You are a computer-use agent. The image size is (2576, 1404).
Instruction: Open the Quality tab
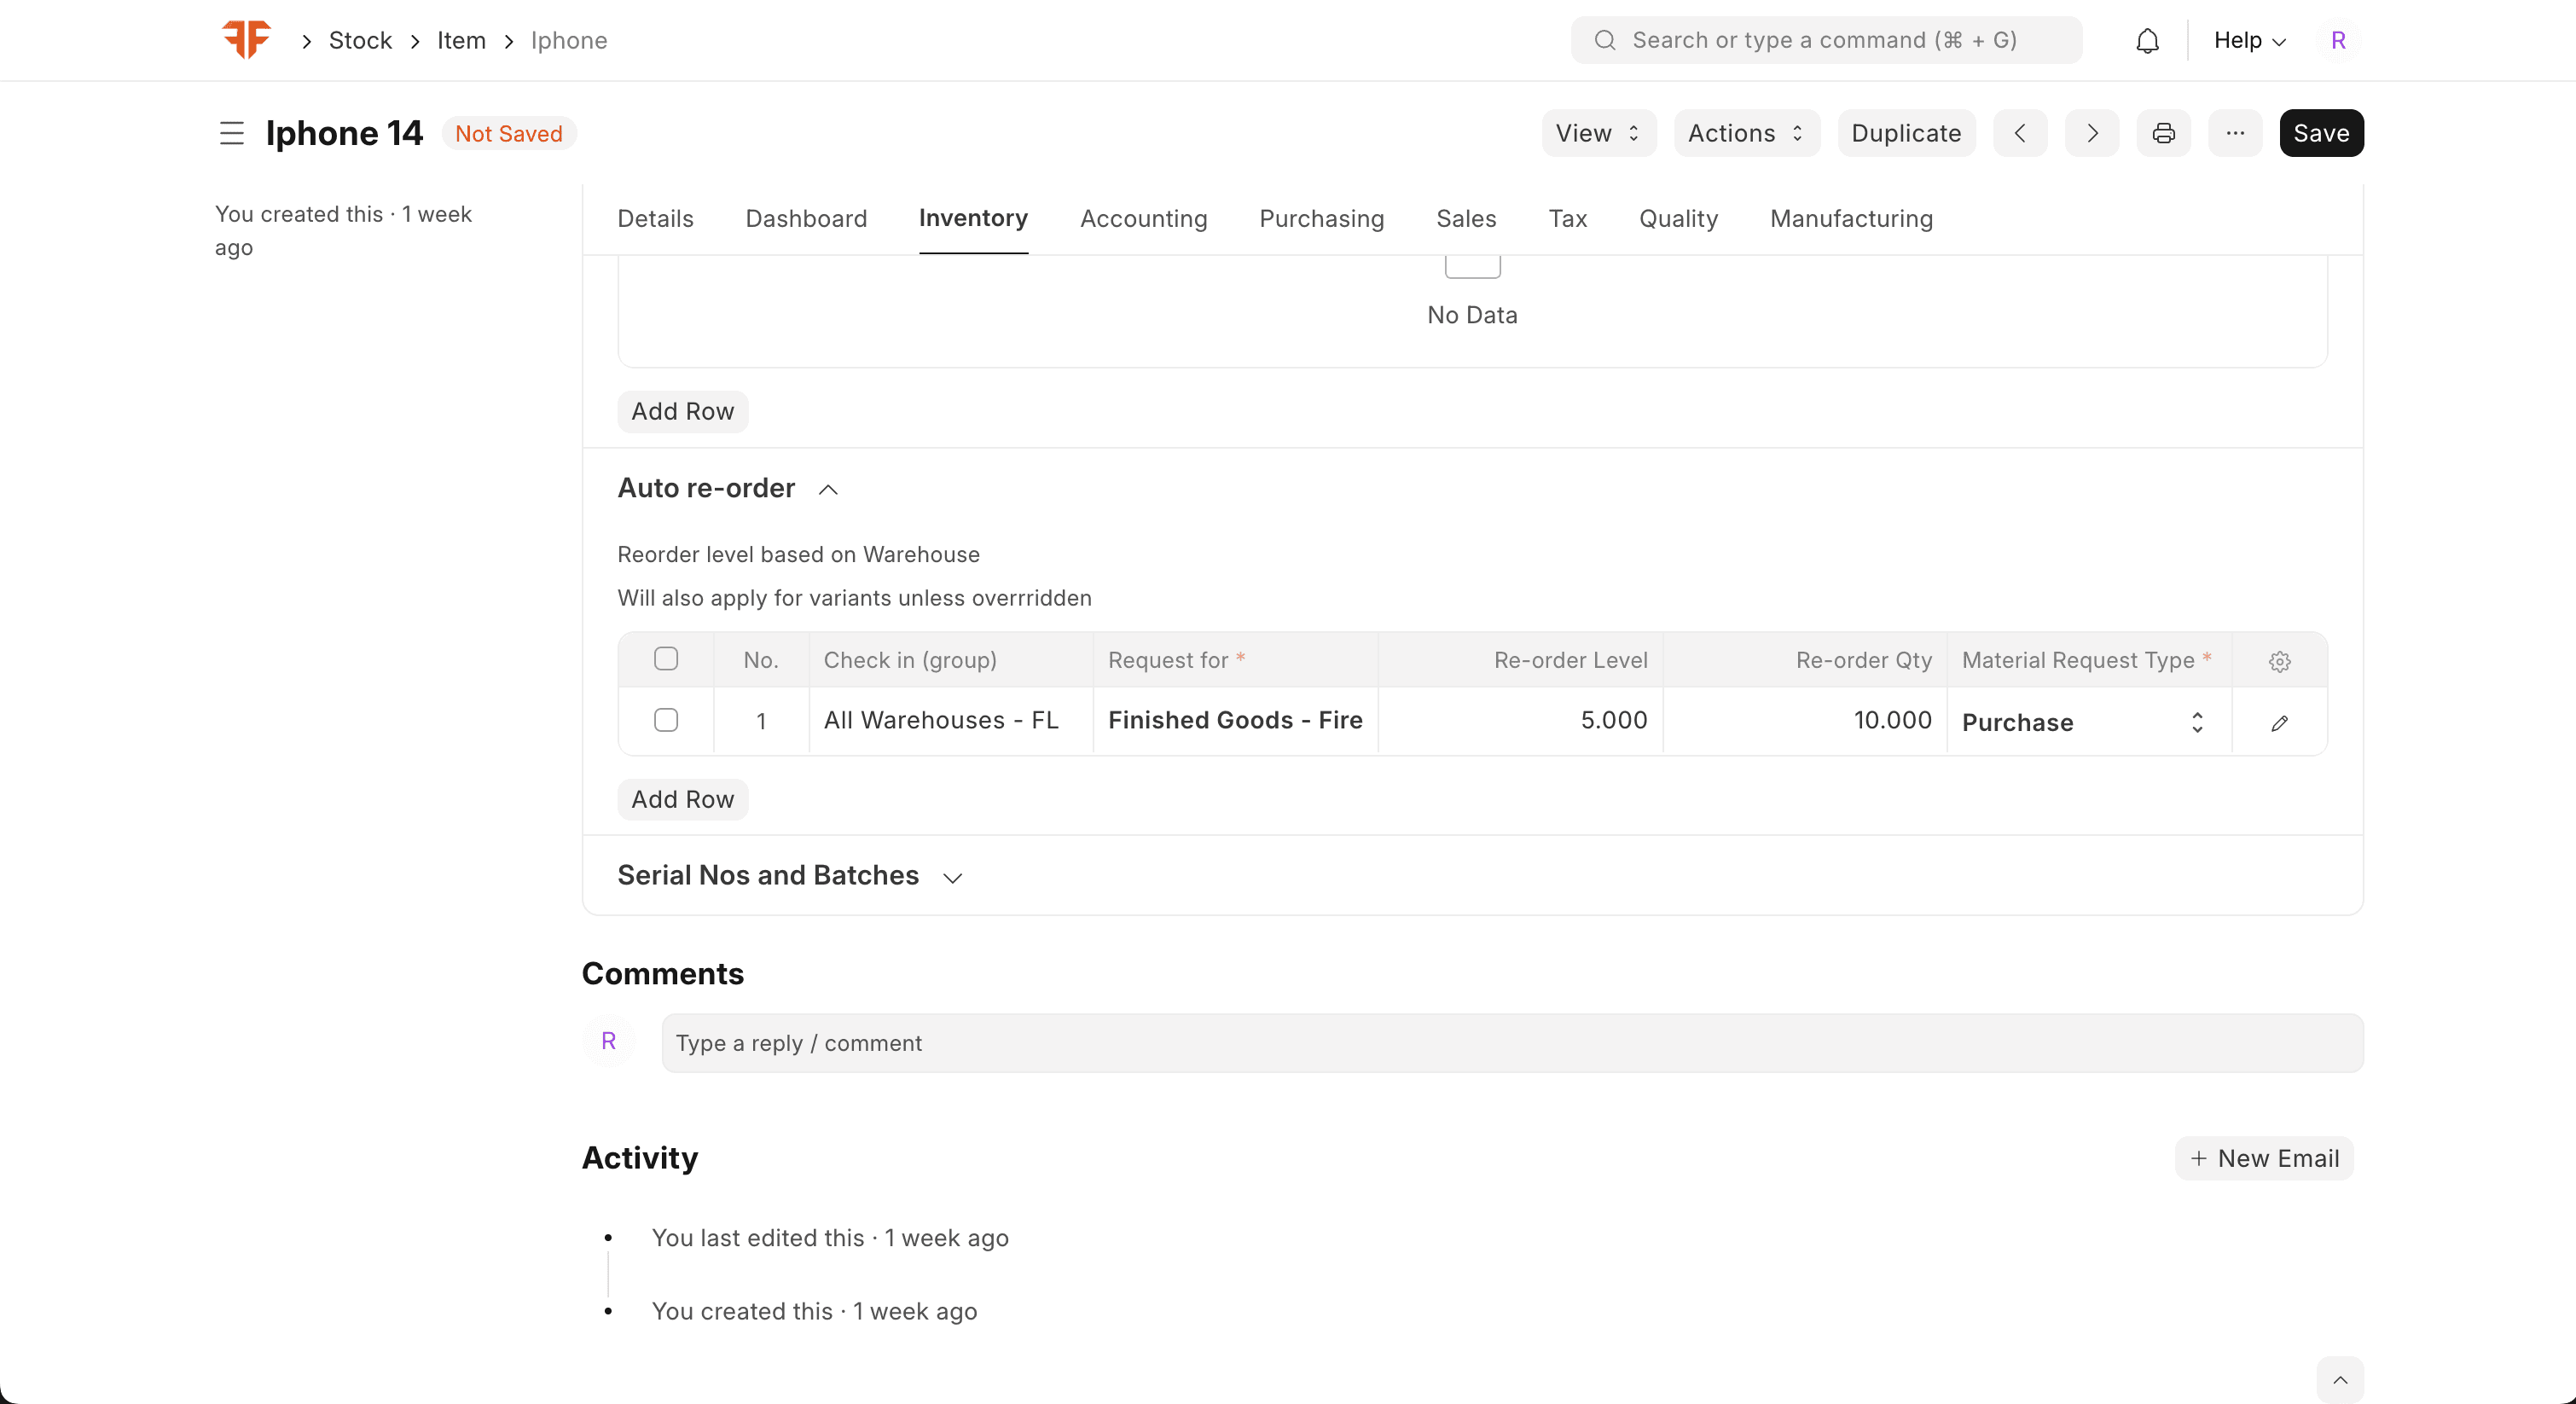[1678, 219]
